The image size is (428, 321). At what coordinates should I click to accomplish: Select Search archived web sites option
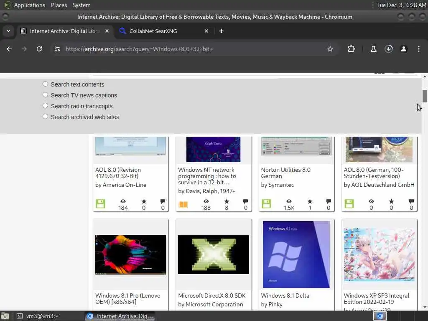coord(45,117)
